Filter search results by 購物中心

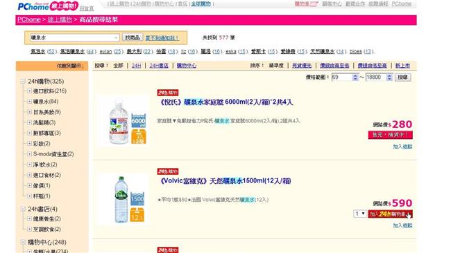click(x=187, y=66)
